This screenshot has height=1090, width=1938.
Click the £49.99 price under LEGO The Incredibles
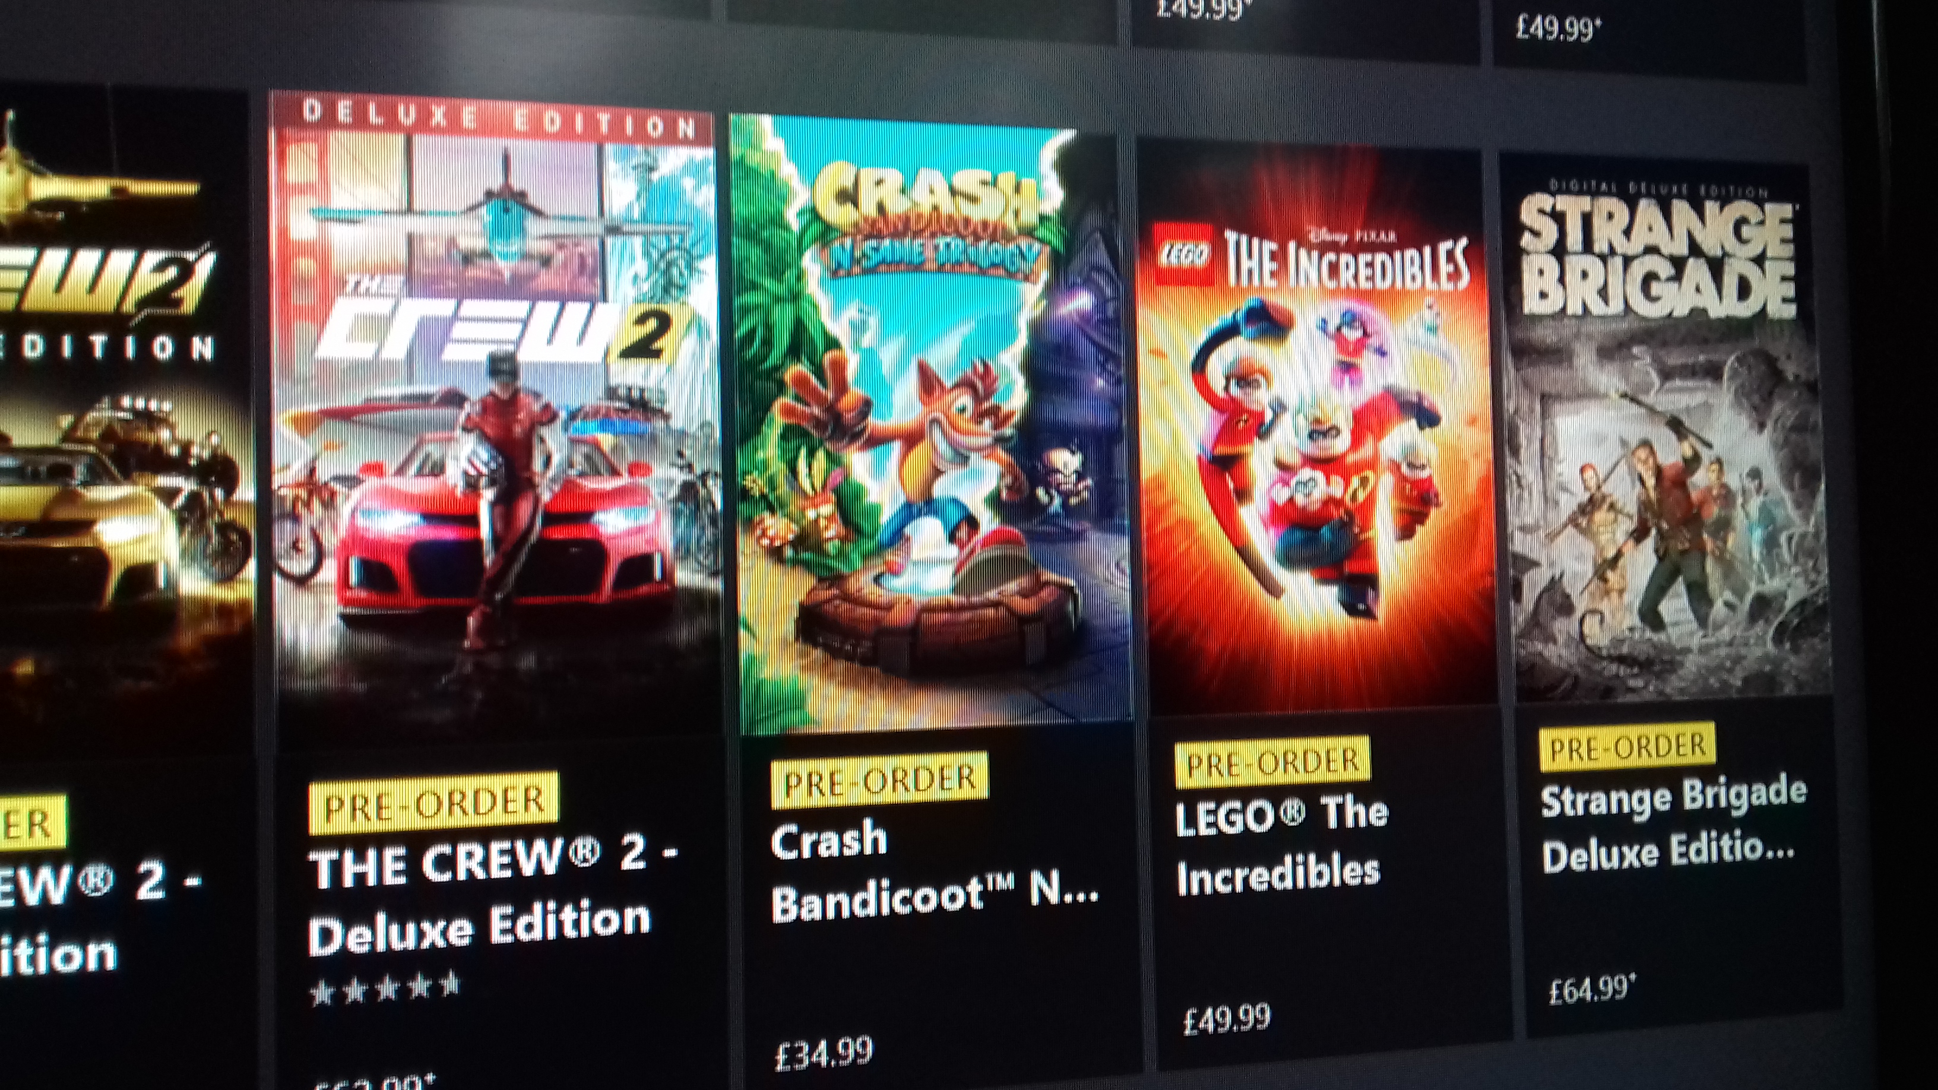tap(1226, 1019)
